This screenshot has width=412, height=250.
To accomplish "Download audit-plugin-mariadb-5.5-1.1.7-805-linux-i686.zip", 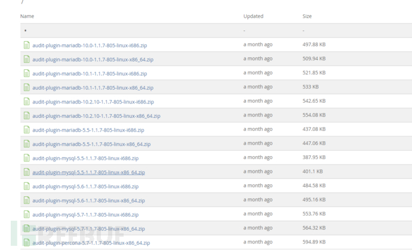I will pos(88,130).
